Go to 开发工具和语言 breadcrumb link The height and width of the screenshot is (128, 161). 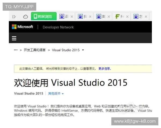(35, 50)
